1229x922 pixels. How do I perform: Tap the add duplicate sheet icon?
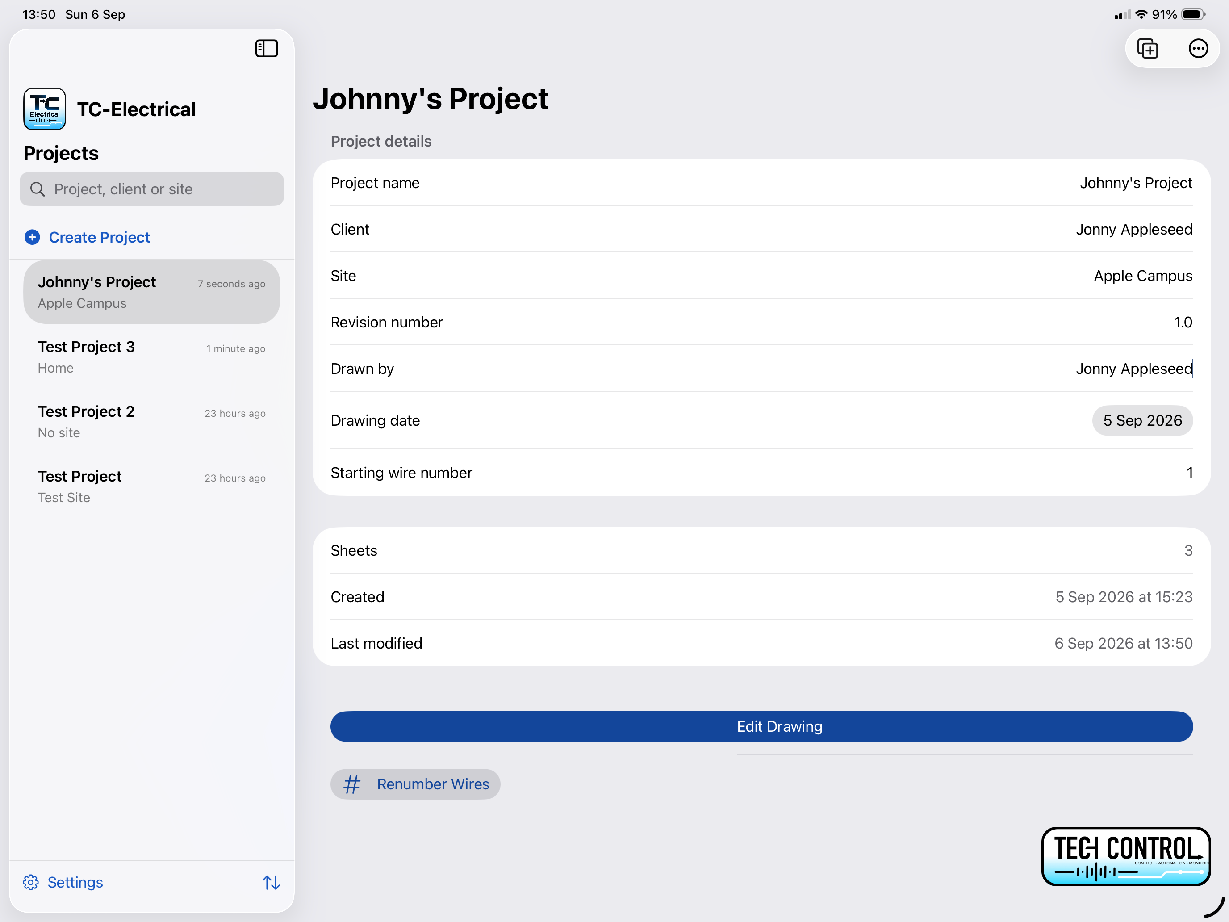point(1147,48)
